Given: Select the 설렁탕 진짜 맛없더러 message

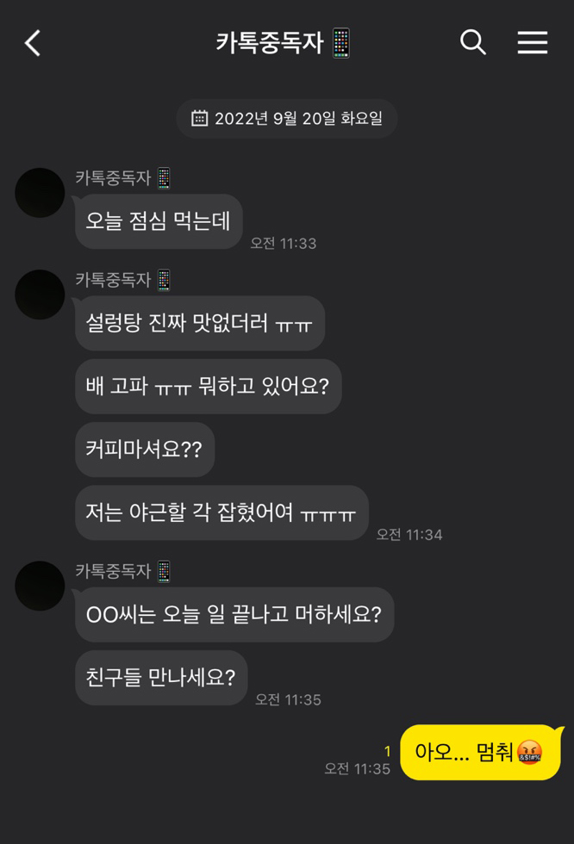Looking at the screenshot, I should [200, 323].
